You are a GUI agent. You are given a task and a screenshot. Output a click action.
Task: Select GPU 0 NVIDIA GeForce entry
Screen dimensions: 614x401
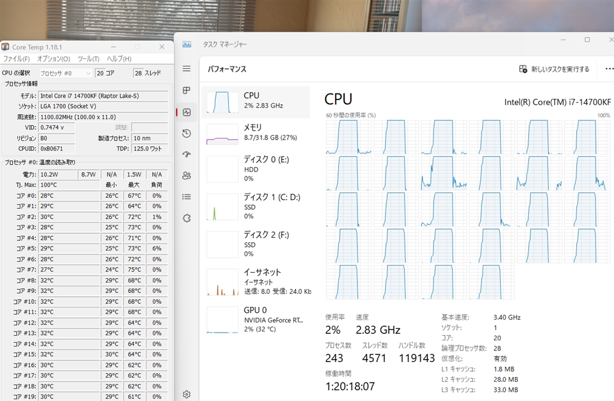255,319
